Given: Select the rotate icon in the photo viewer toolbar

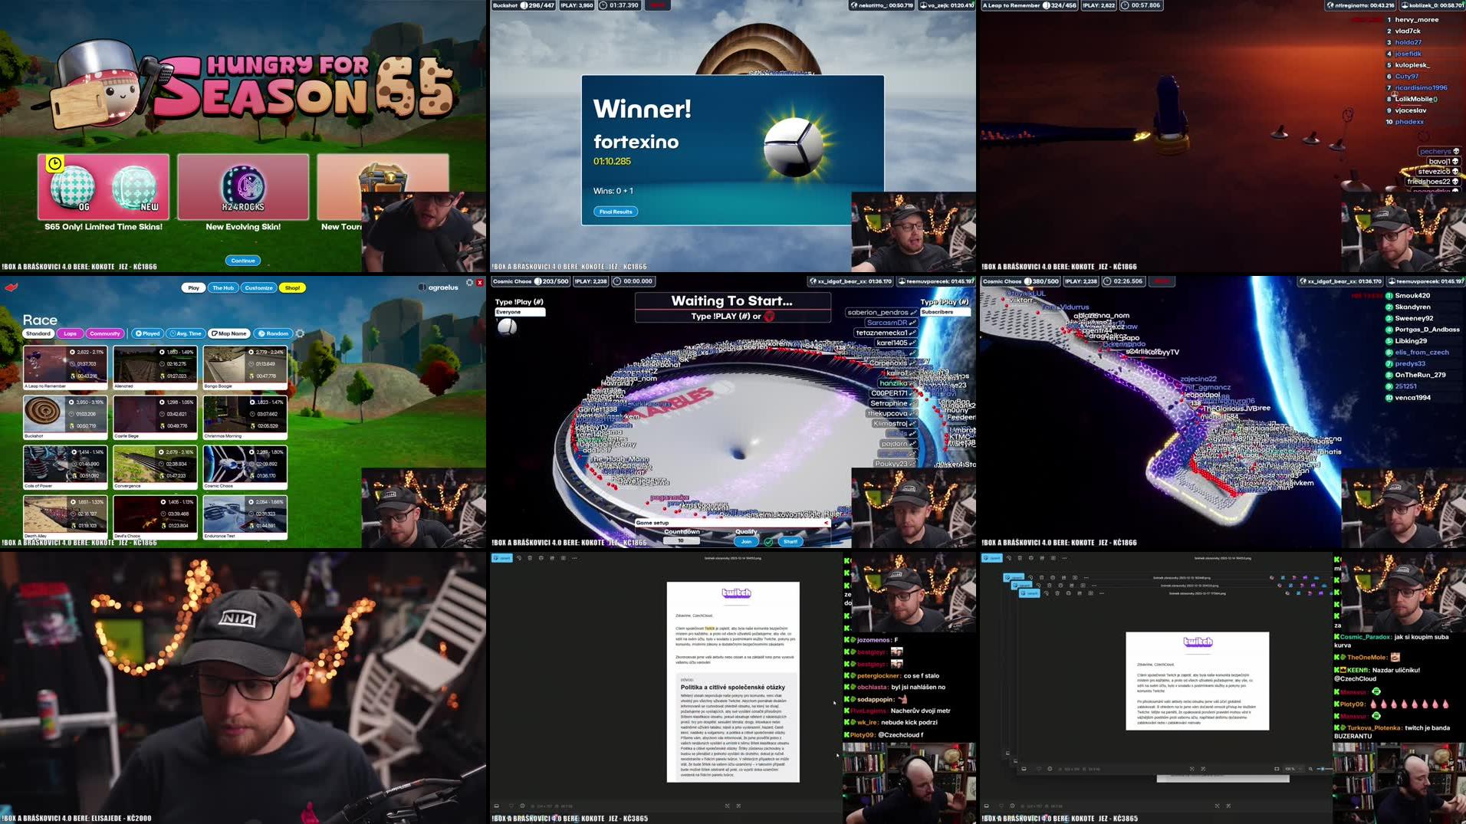Looking at the screenshot, I should pyautogui.click(x=519, y=560).
